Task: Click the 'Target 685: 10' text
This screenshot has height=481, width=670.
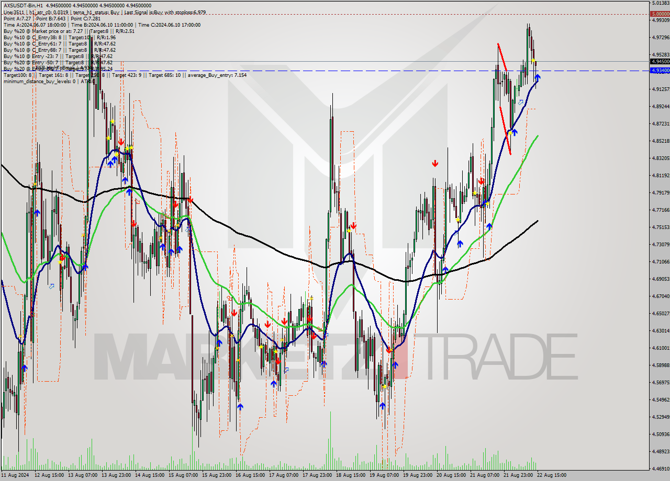Action: pos(164,75)
